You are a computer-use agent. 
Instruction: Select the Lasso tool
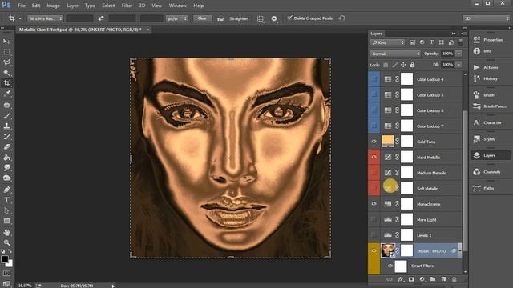pyautogui.click(x=6, y=62)
